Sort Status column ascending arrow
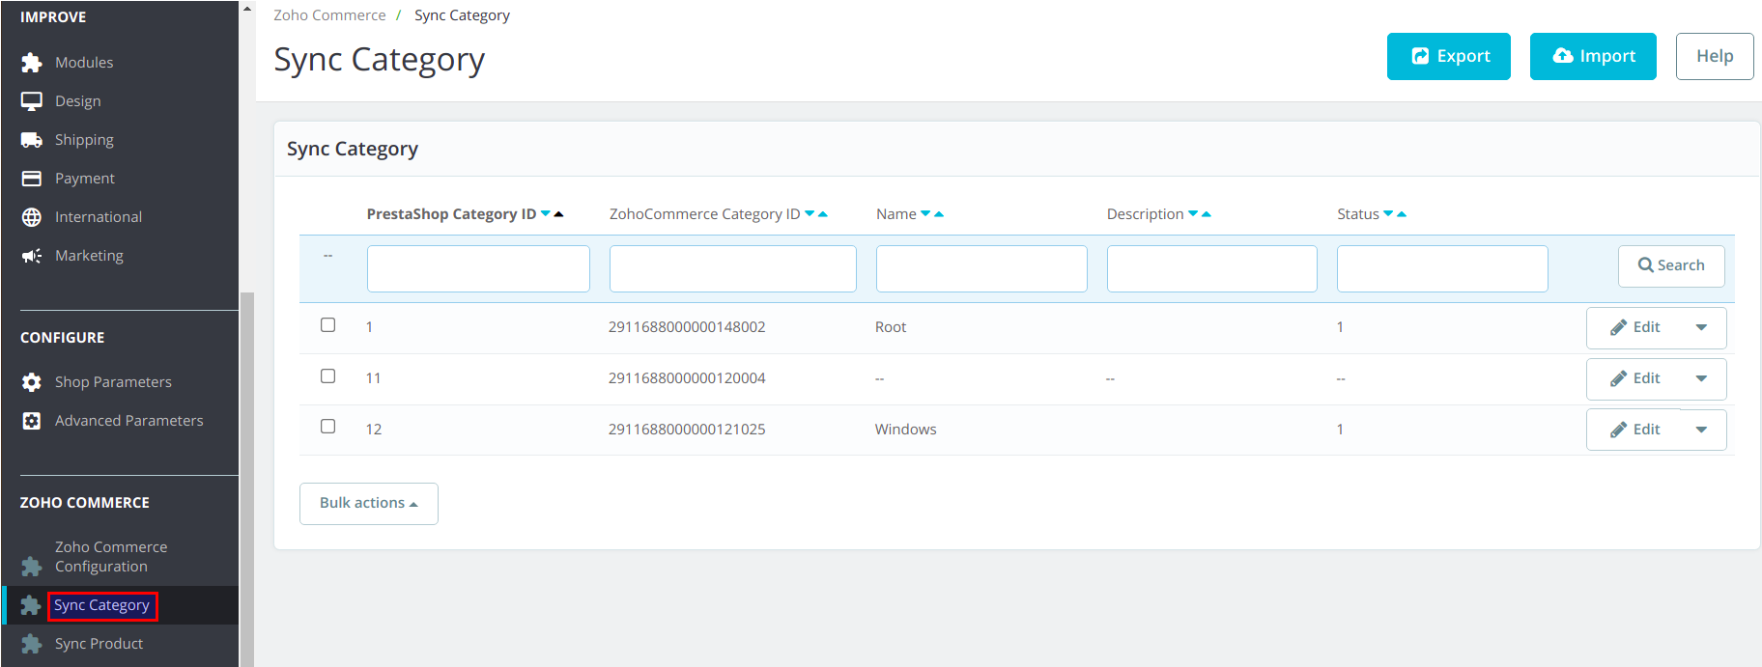 (x=1402, y=214)
